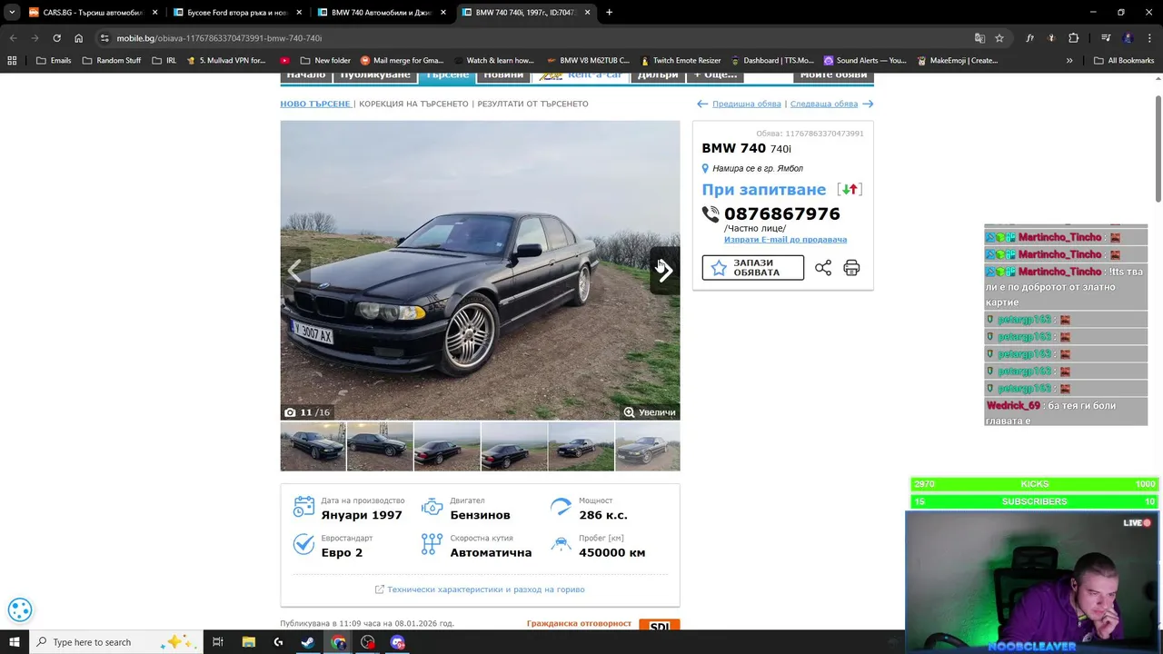The image size is (1163, 654).
Task: Select the third car thumbnail
Action: 447,447
